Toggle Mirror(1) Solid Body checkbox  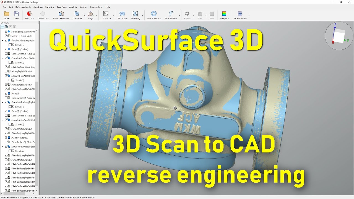pos(6,36)
